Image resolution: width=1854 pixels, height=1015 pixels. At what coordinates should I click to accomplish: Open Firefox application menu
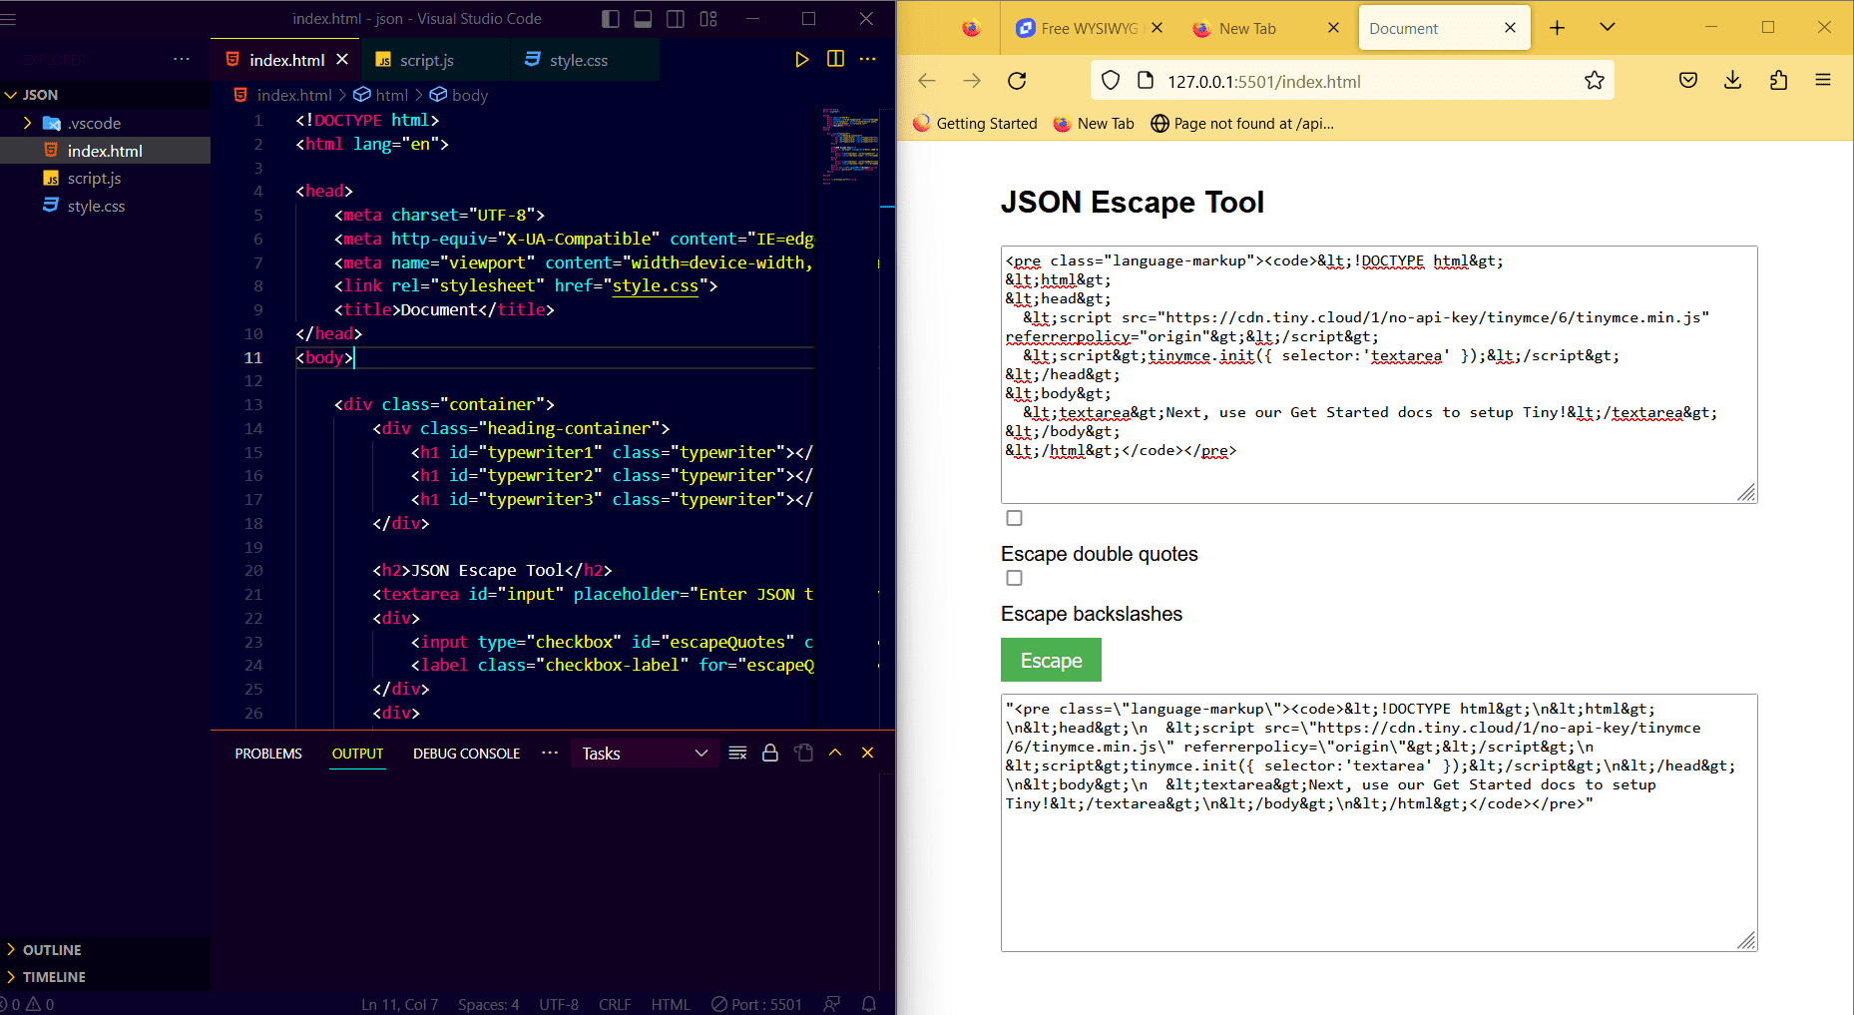pos(1823,81)
